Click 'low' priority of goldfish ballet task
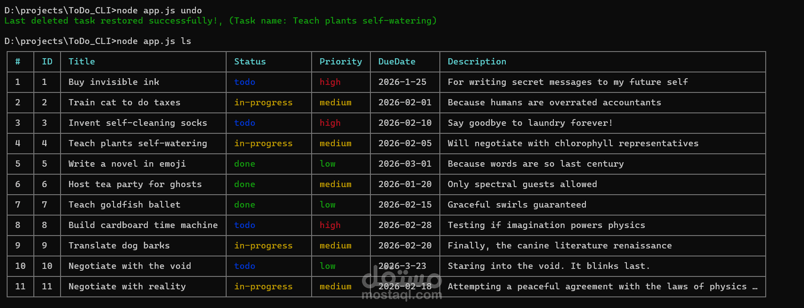This screenshot has width=804, height=308. click(x=327, y=205)
